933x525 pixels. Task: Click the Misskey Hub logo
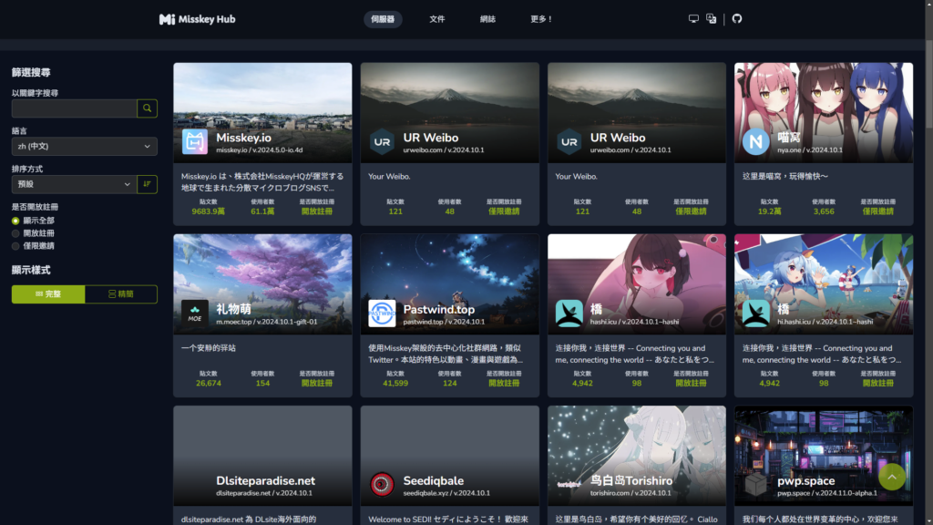click(198, 19)
